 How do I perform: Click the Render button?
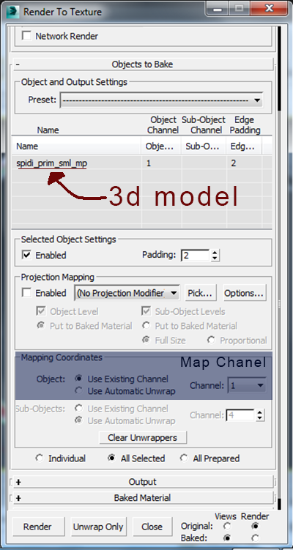click(x=37, y=527)
